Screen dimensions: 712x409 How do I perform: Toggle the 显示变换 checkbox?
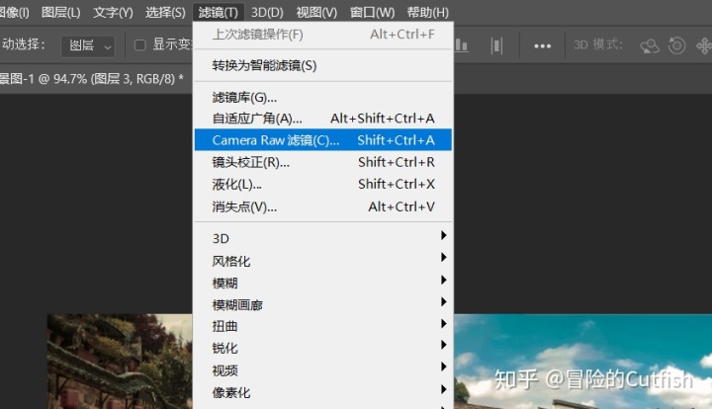pyautogui.click(x=140, y=44)
